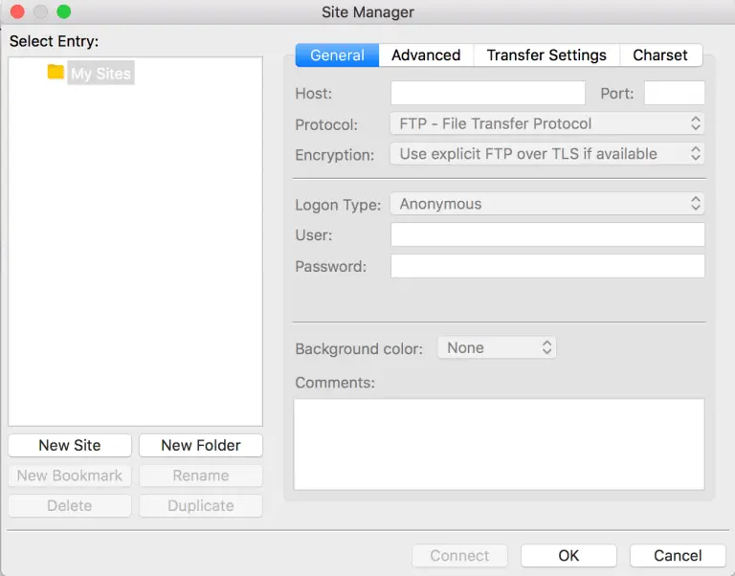This screenshot has width=735, height=576.
Task: Zoom window using the green title bar button
Action: click(64, 11)
